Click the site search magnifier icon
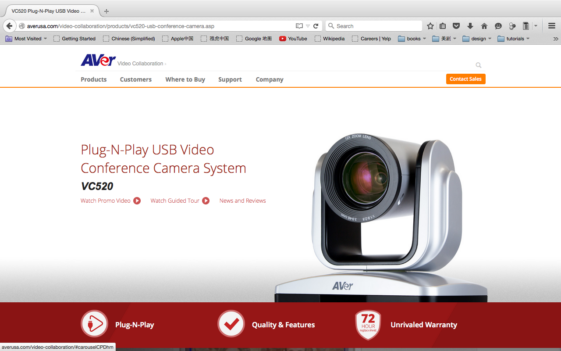This screenshot has height=351, width=561. pos(479,65)
